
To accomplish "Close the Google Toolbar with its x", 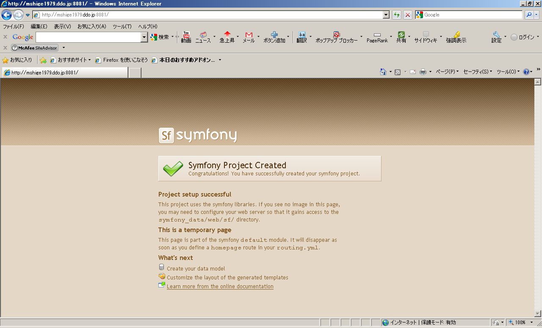I will tap(5, 37).
